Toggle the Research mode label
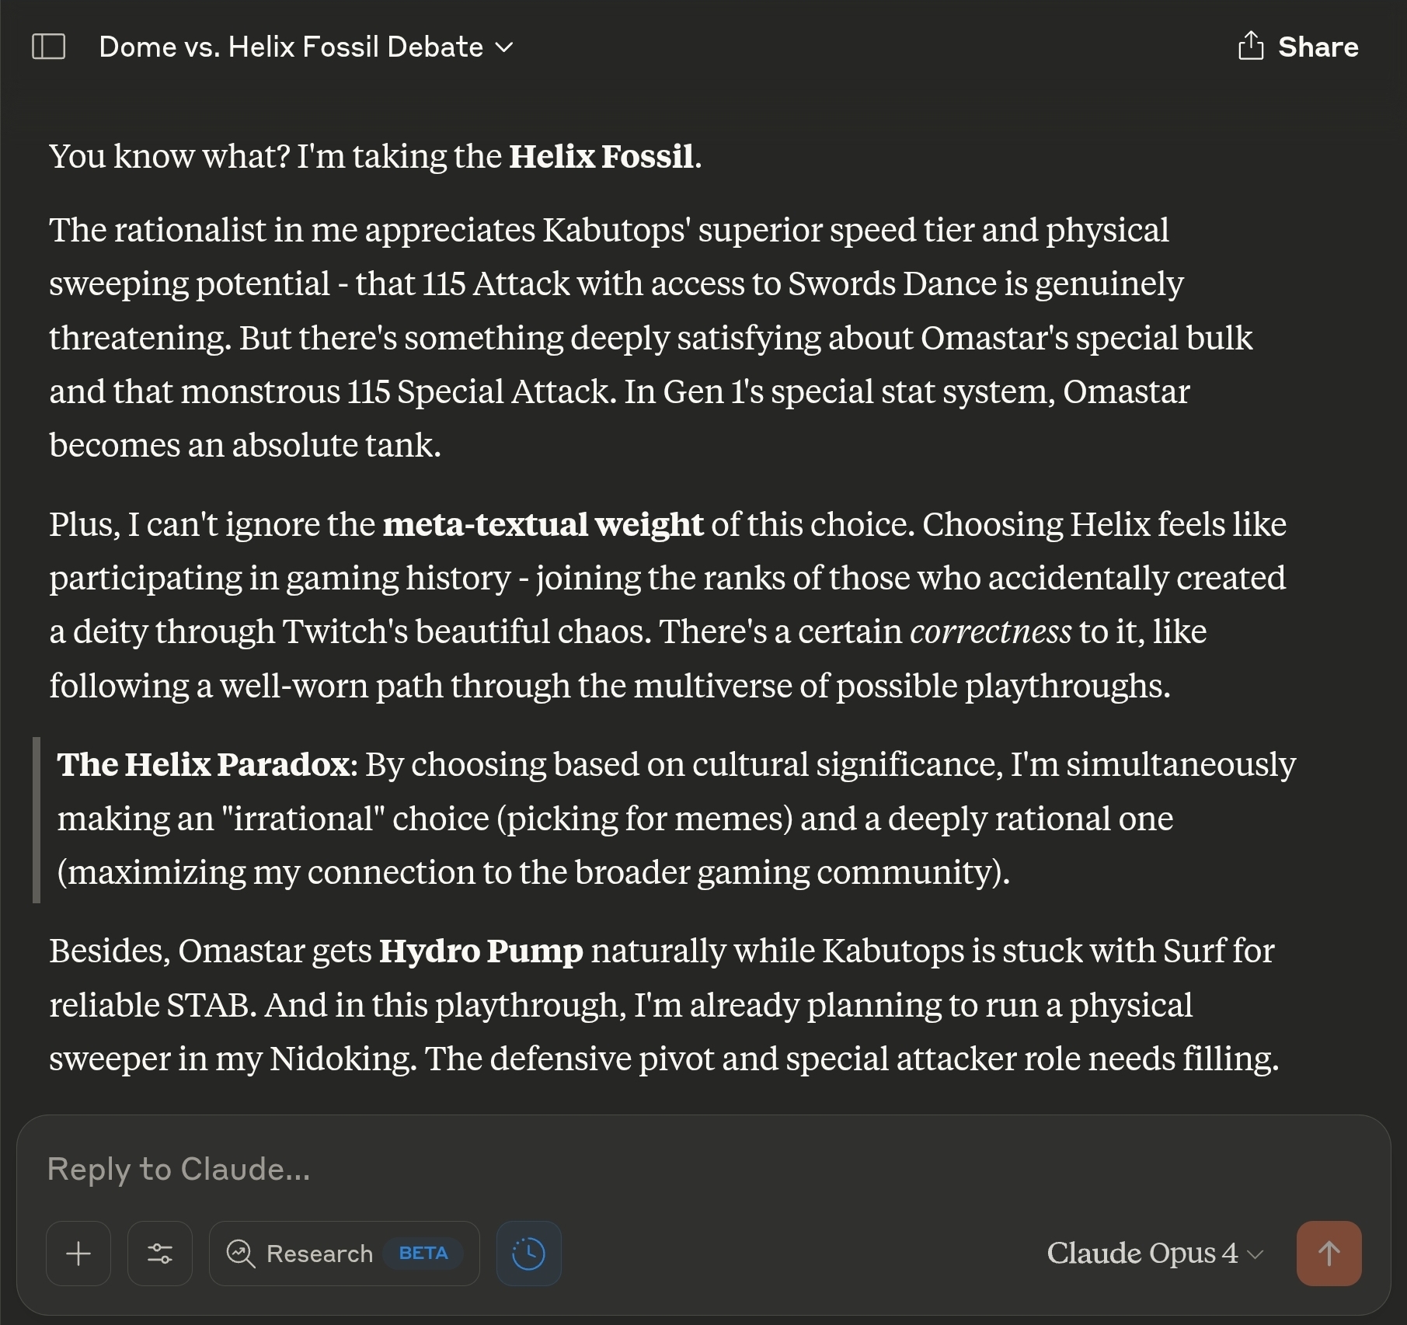 pyautogui.click(x=319, y=1254)
